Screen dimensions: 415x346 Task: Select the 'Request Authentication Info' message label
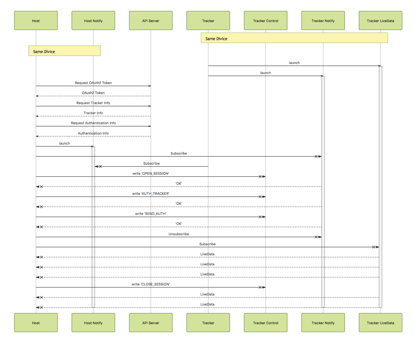pos(93,123)
